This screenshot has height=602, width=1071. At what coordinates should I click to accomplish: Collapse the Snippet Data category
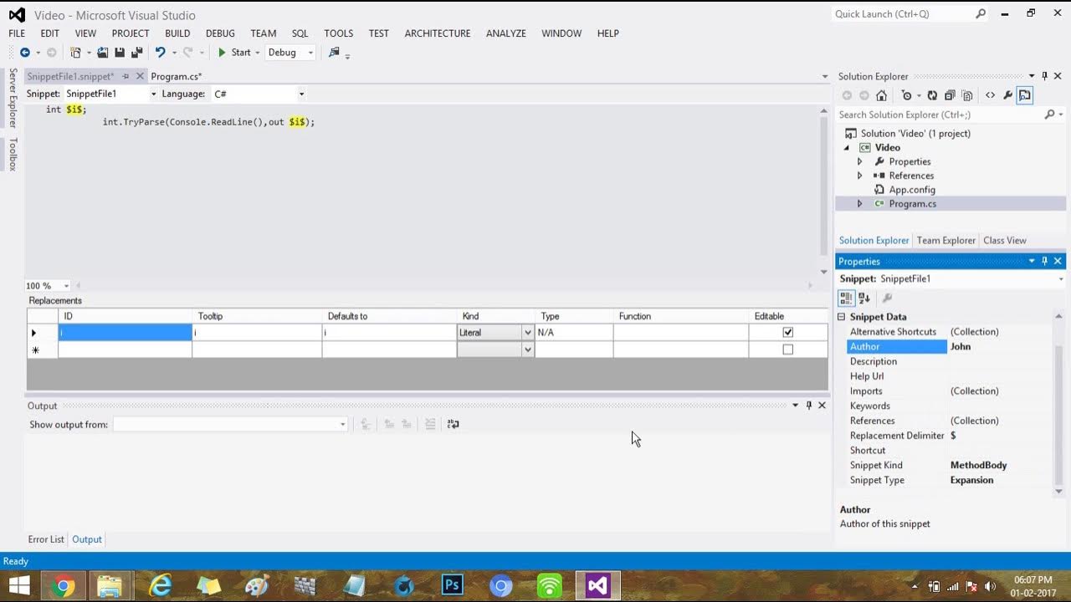point(842,317)
